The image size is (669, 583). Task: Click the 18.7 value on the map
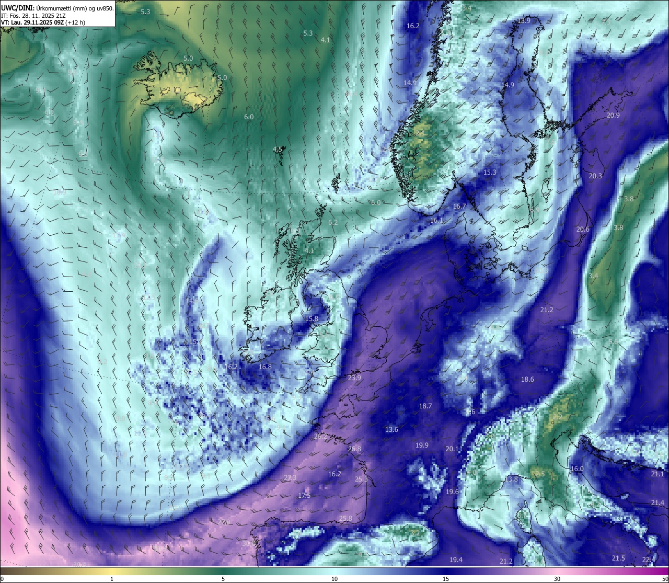coord(425,406)
